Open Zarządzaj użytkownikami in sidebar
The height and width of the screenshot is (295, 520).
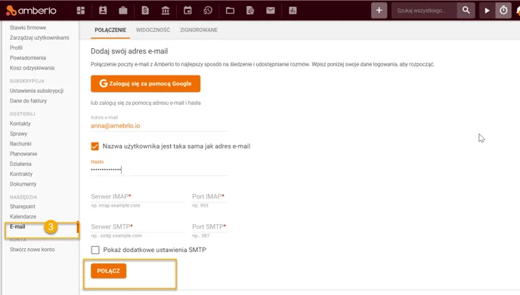[x=39, y=38]
